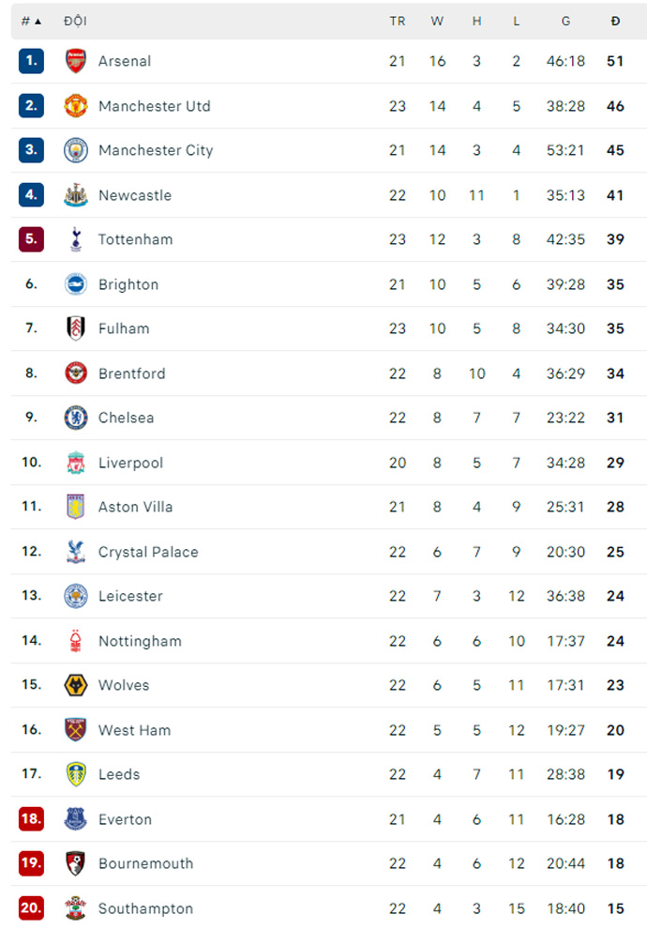This screenshot has height=929, width=647.
Task: Click the Tottenham cockerel logo
Action: [x=75, y=239]
